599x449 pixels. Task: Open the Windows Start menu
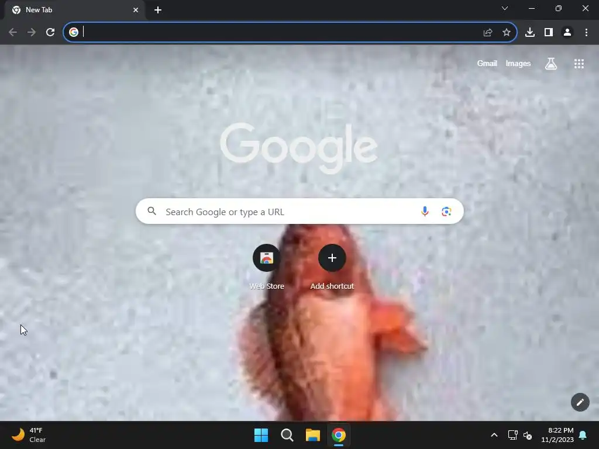pos(261,435)
